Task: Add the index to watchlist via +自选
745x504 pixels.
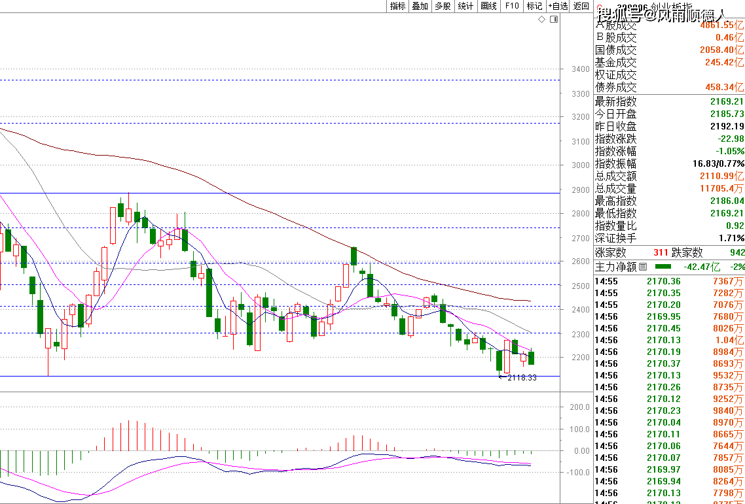Action: pyautogui.click(x=558, y=6)
